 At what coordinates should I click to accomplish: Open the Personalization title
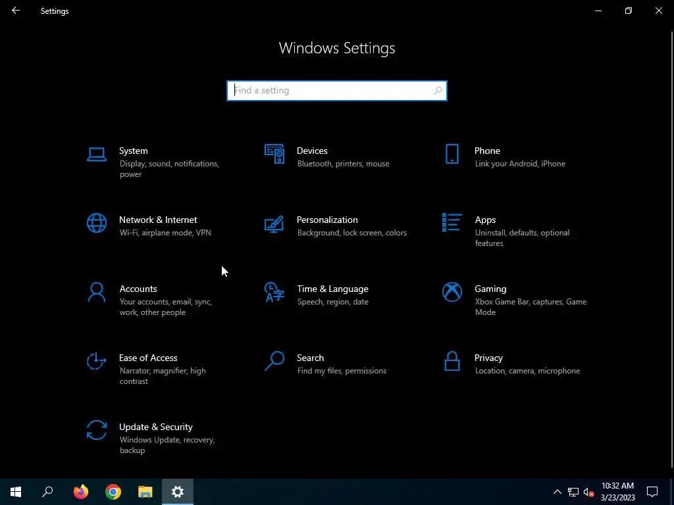327,220
